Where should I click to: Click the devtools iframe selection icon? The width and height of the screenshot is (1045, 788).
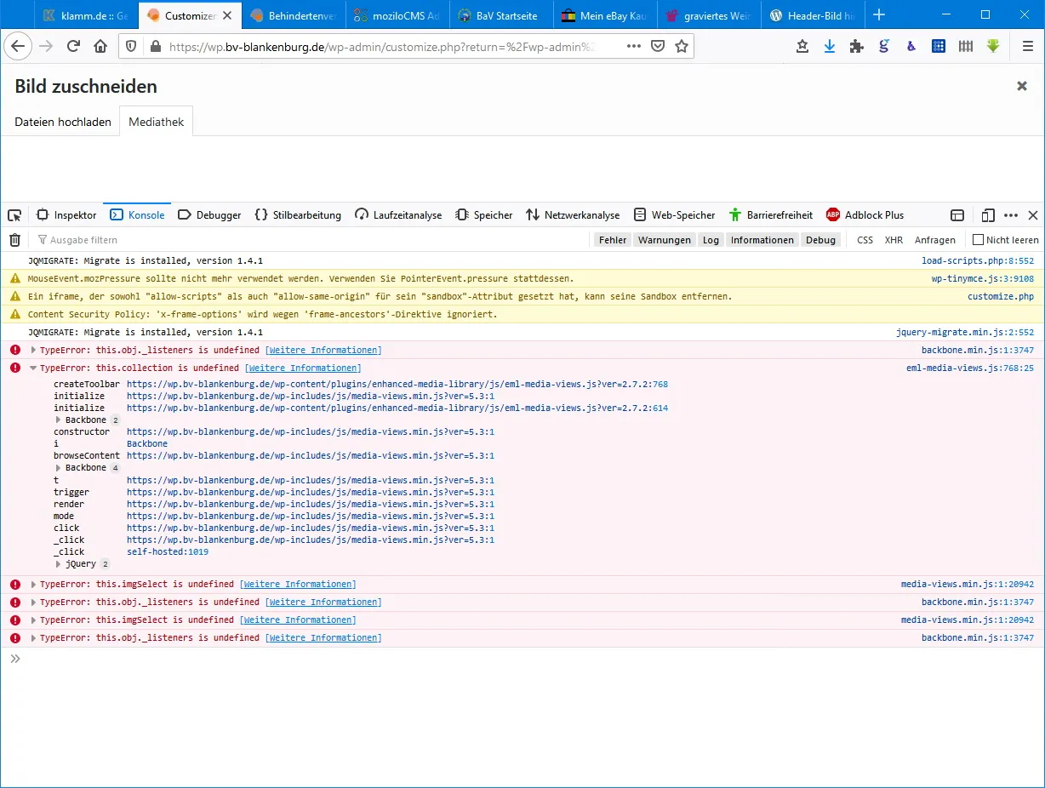(957, 215)
